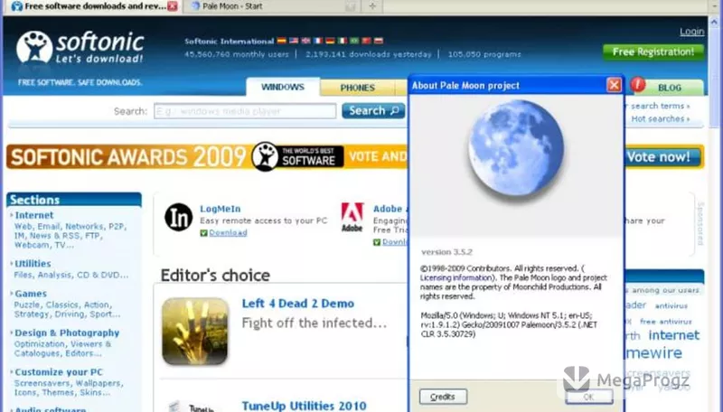Close the Free software downloads browser tab
The width and height of the screenshot is (723, 412).
pos(173,6)
